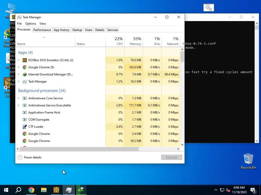Show hidden system tray icons
261x195 pixels.
216,190
